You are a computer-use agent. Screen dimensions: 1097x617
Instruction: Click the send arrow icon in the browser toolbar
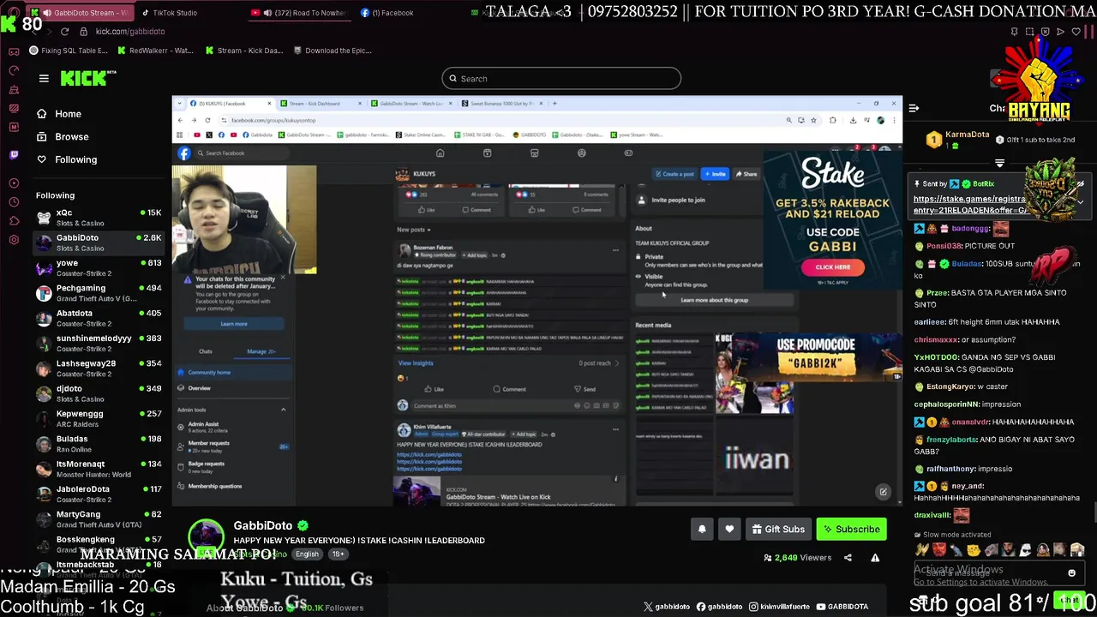click(1060, 32)
